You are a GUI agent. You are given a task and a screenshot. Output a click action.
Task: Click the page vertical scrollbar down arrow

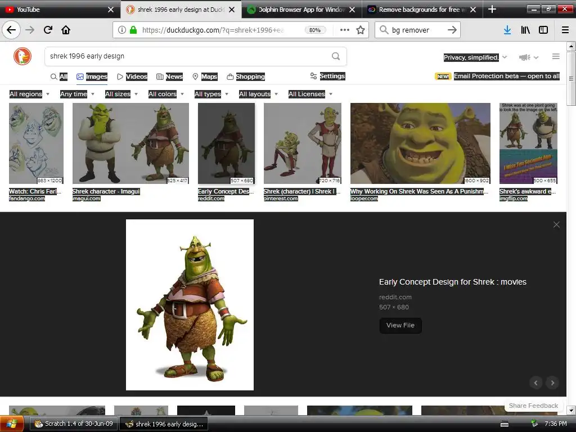[x=571, y=411]
